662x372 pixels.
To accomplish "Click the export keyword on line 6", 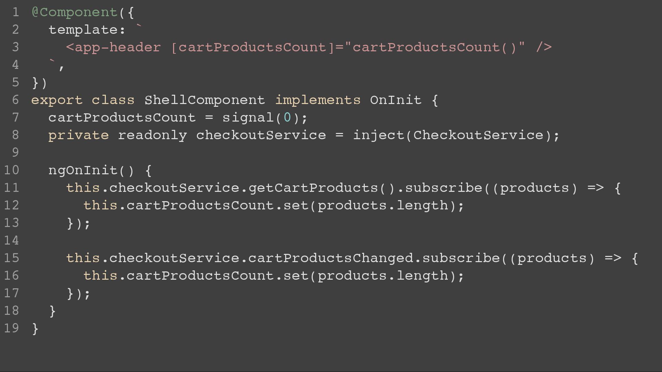I will 57,101.
